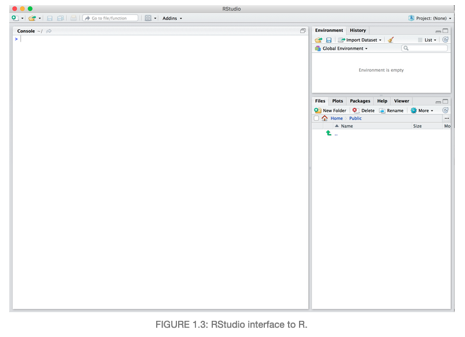Click the Home house icon in breadcrumb
The height and width of the screenshot is (337, 465).
324,118
